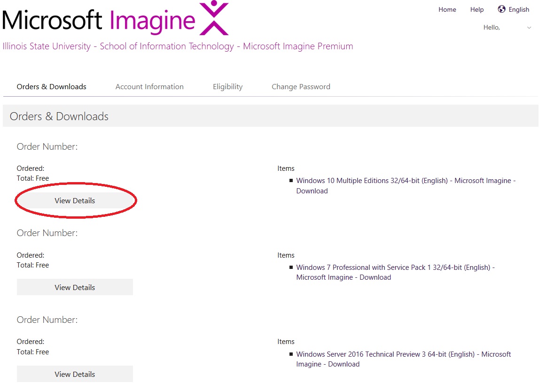The width and height of the screenshot is (554, 390).
Task: Click Items label above Windows Server 2016 entry
Action: [x=286, y=342]
